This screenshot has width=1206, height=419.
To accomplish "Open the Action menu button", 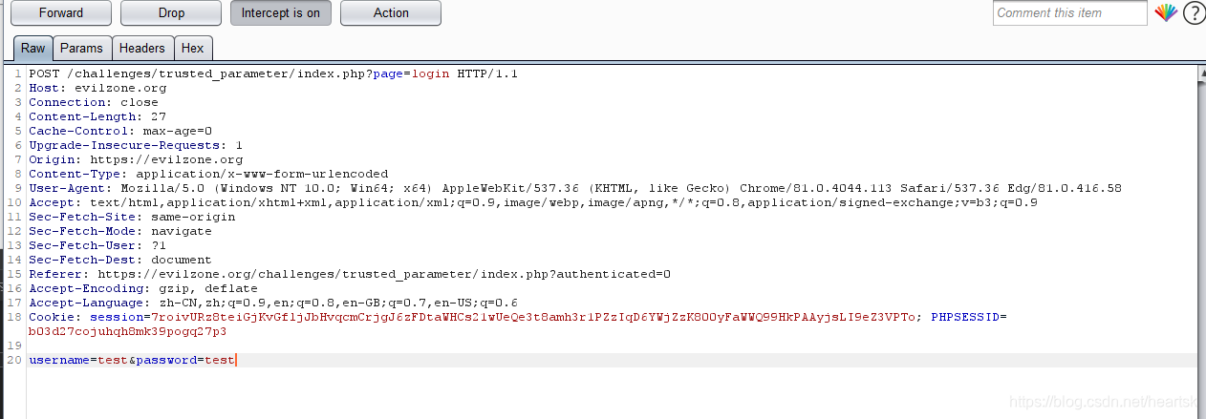I will point(391,13).
